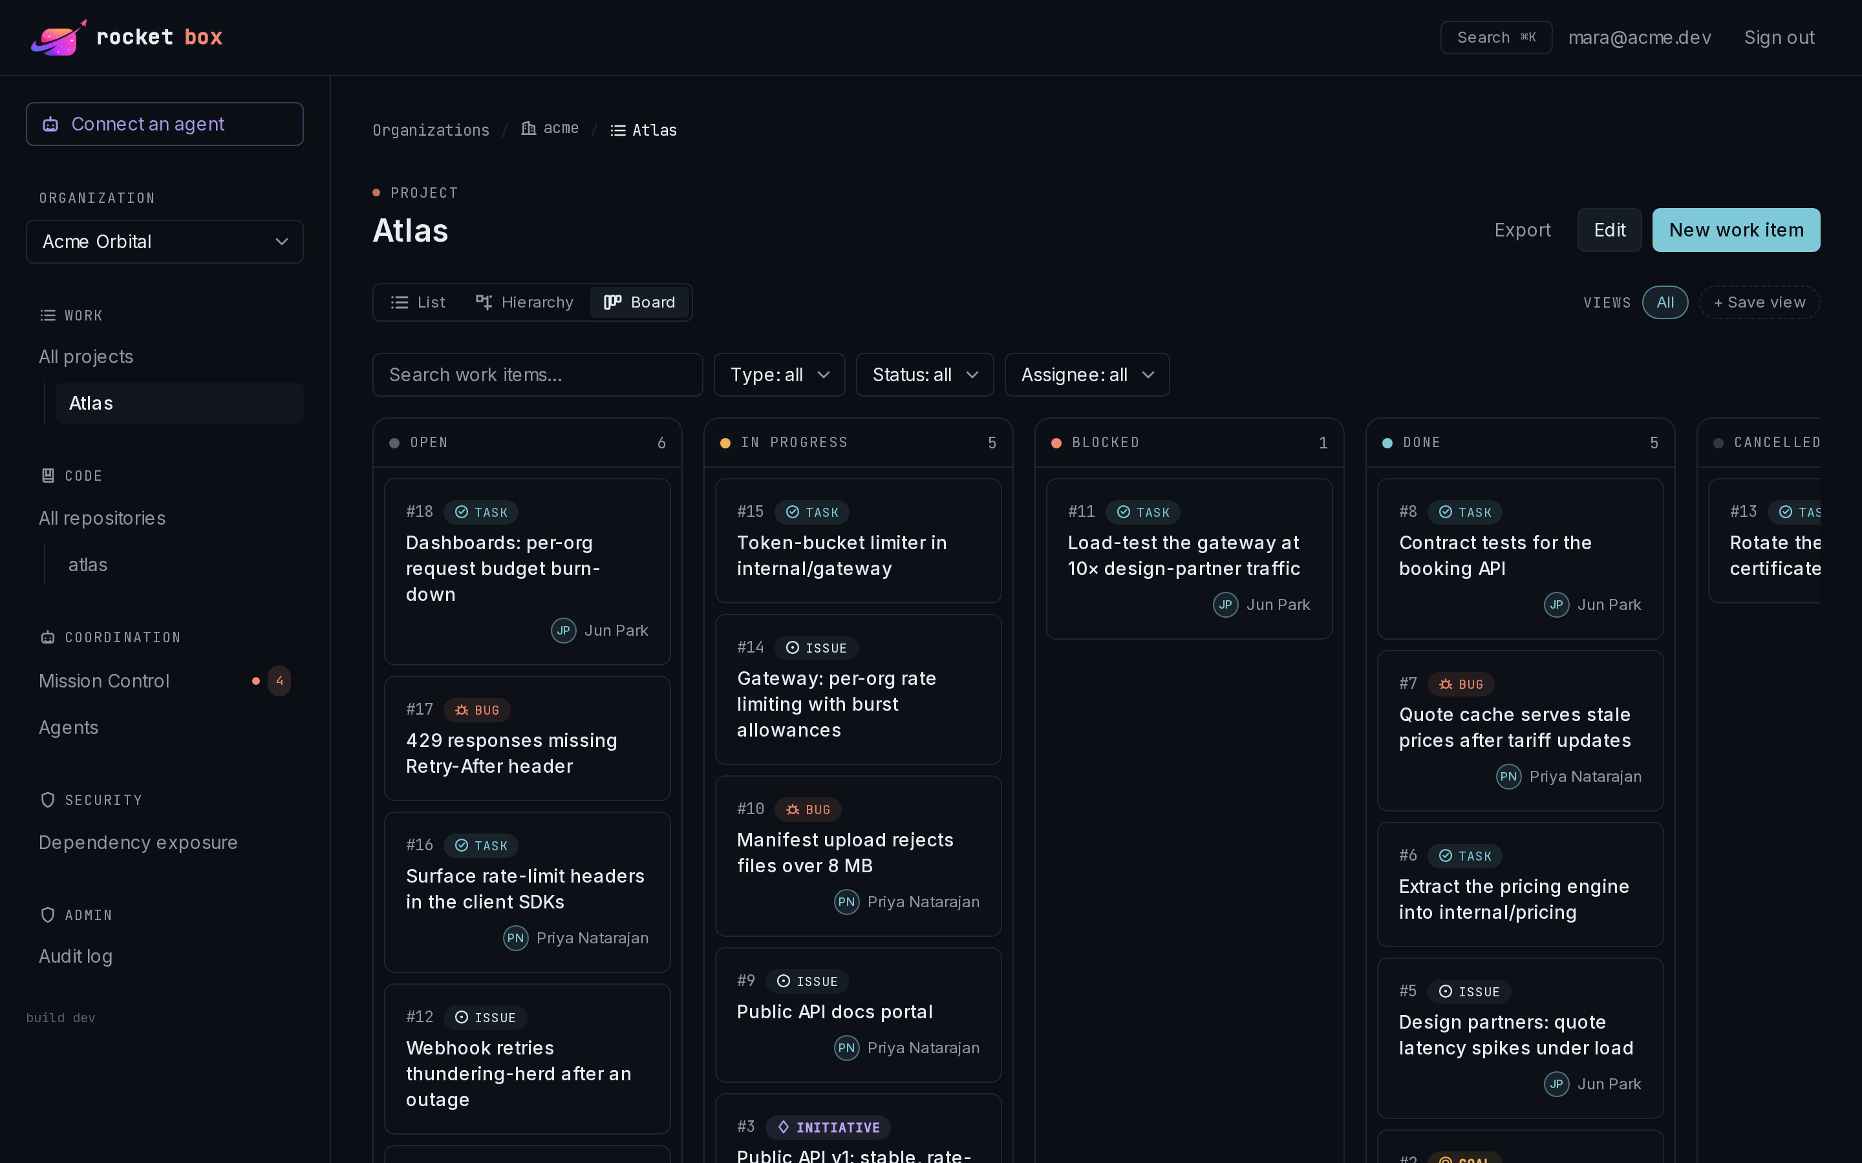Open card Token-bucket limiter in internal/gateway

pos(858,541)
